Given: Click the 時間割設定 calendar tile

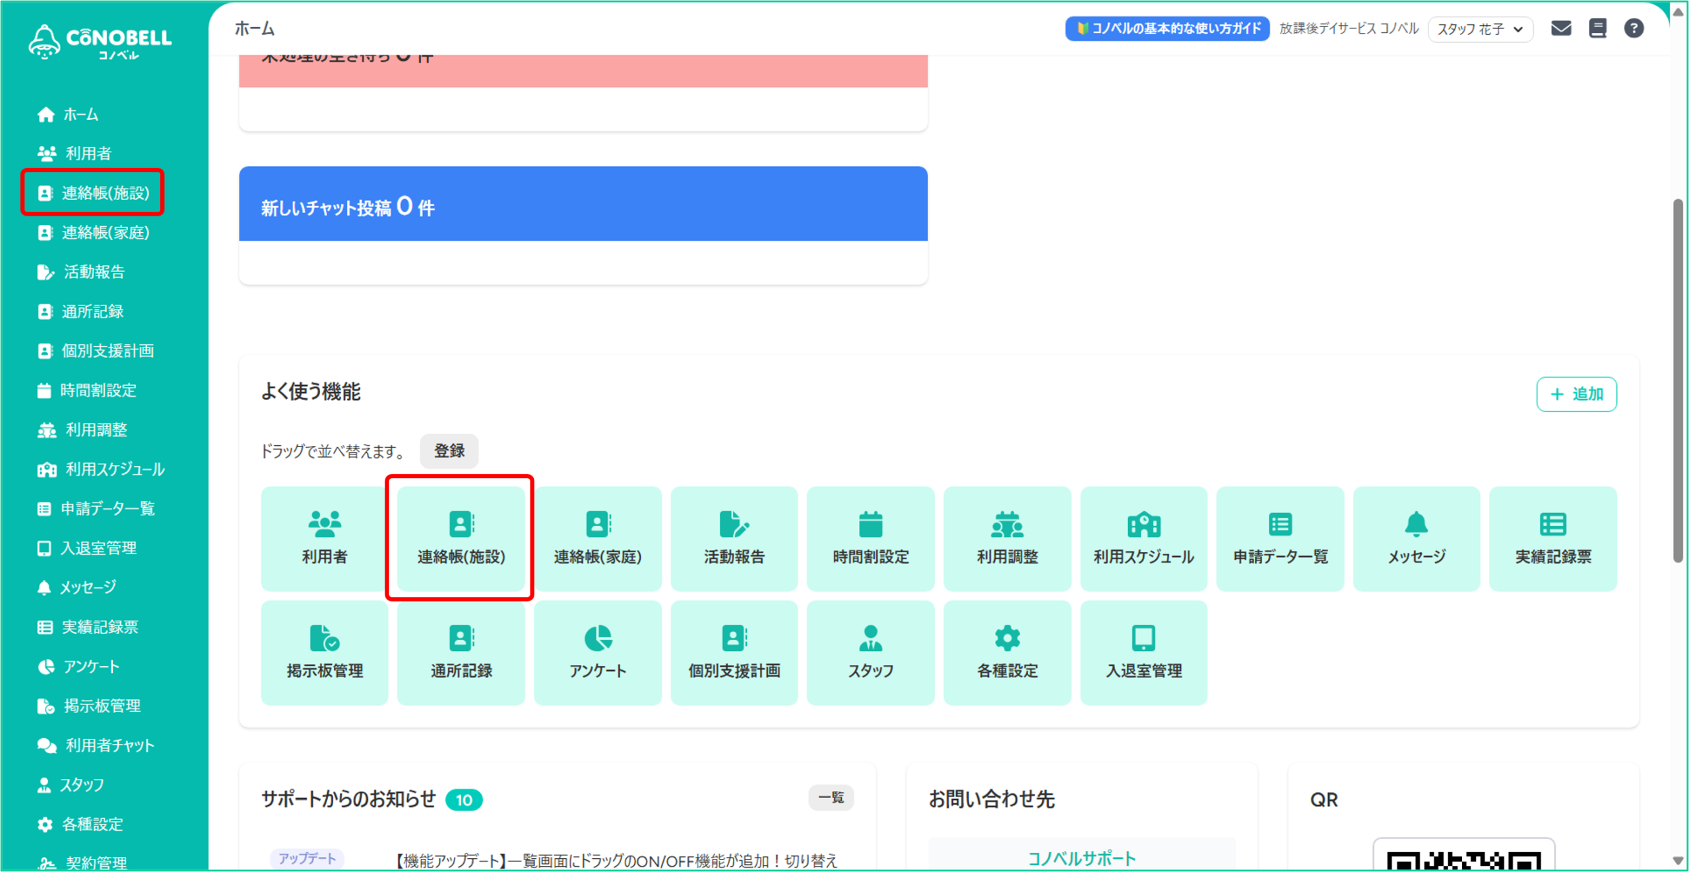Looking at the screenshot, I should (x=870, y=538).
